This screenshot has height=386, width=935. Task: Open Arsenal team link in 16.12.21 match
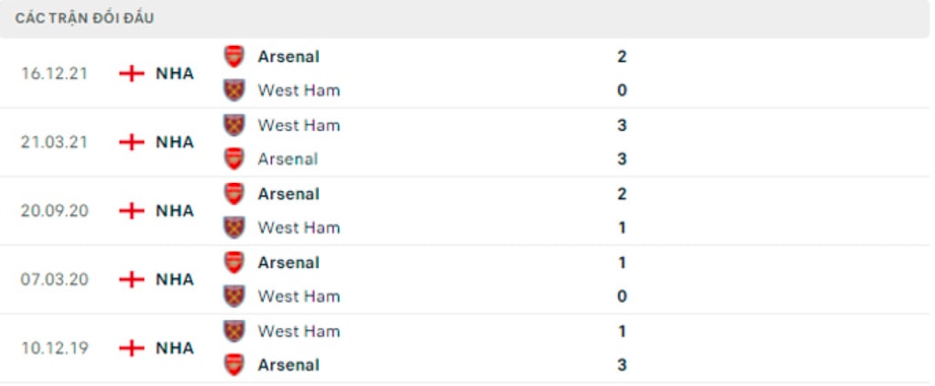(x=288, y=57)
